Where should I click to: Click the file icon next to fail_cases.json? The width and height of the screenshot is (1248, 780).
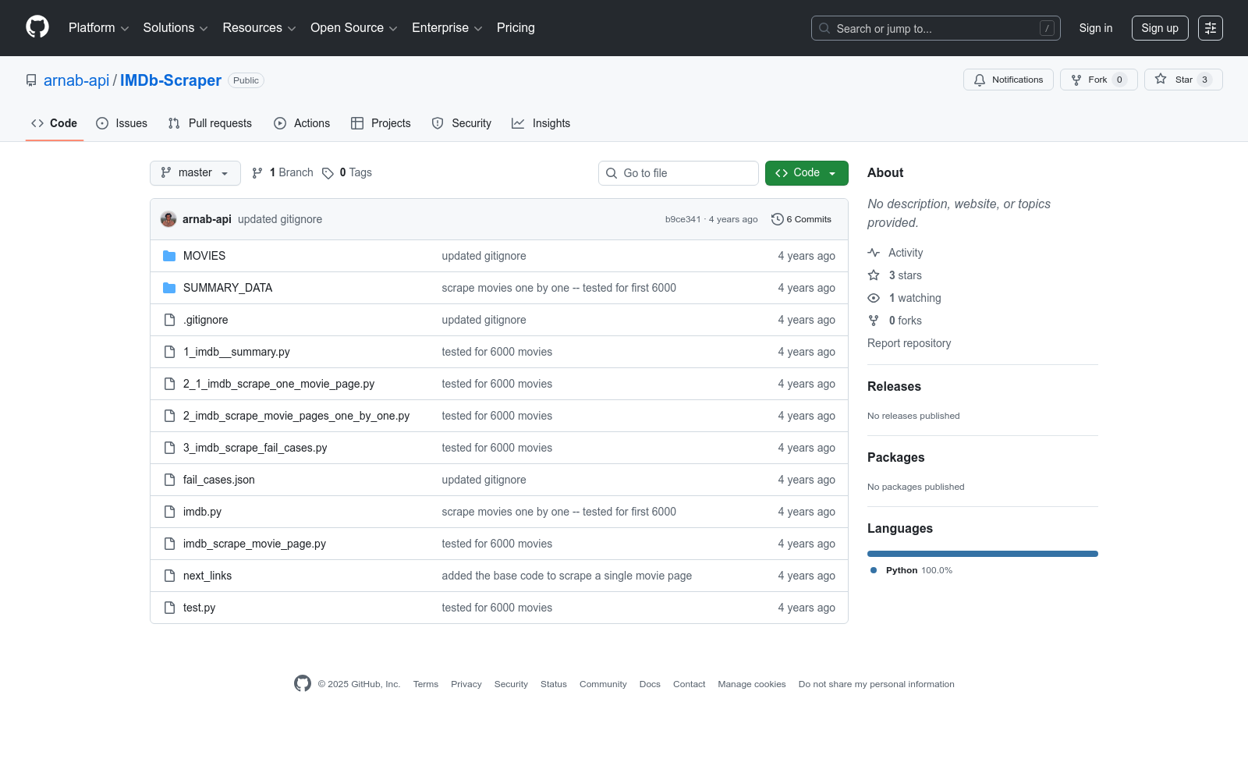[169, 480]
